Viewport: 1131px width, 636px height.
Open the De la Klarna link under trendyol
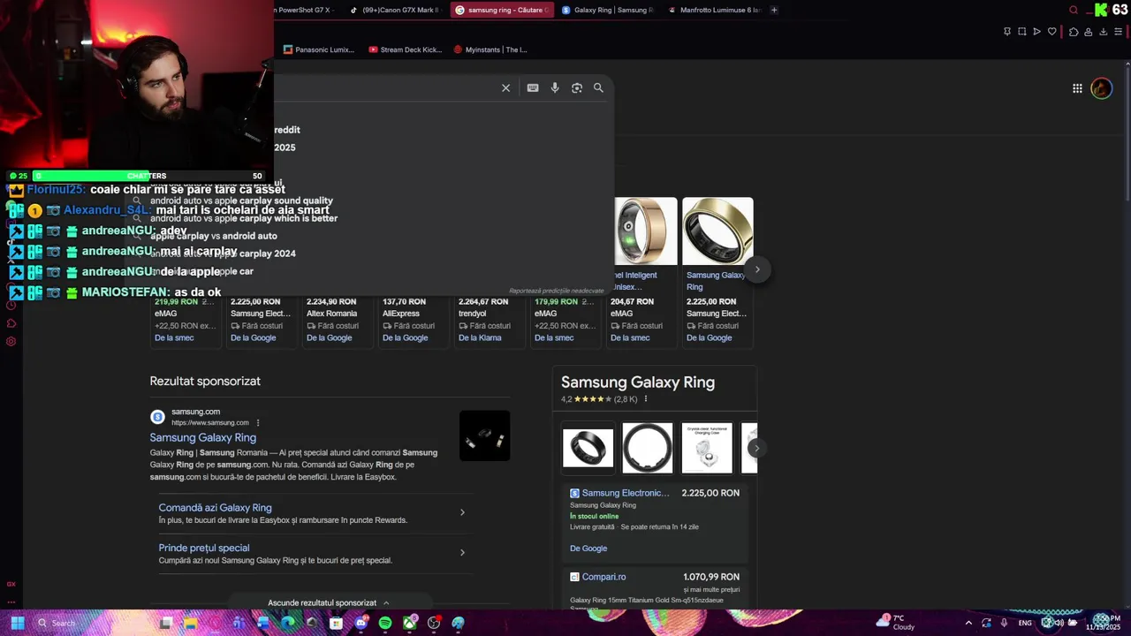click(x=480, y=337)
